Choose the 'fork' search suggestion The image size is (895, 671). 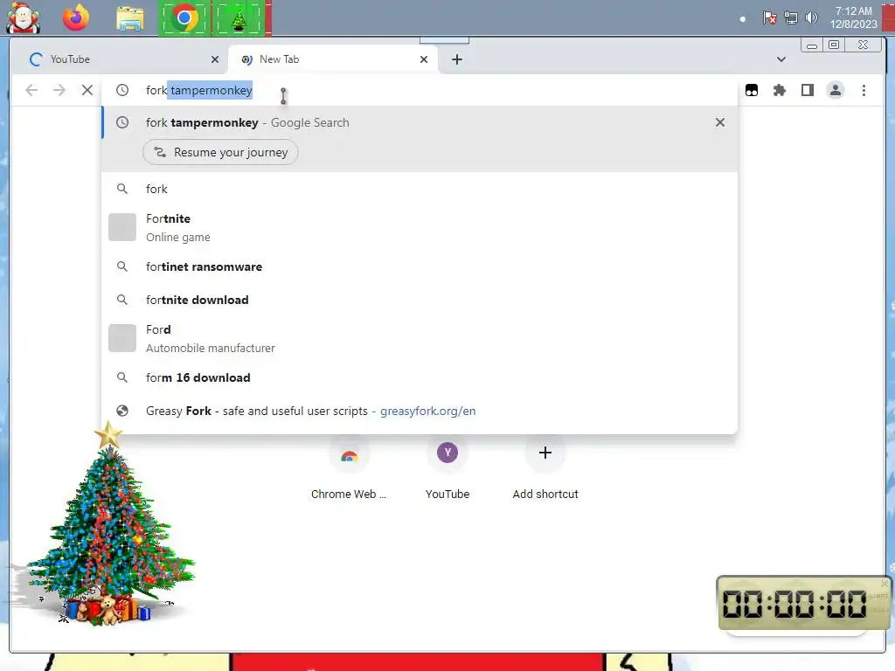[x=420, y=189]
